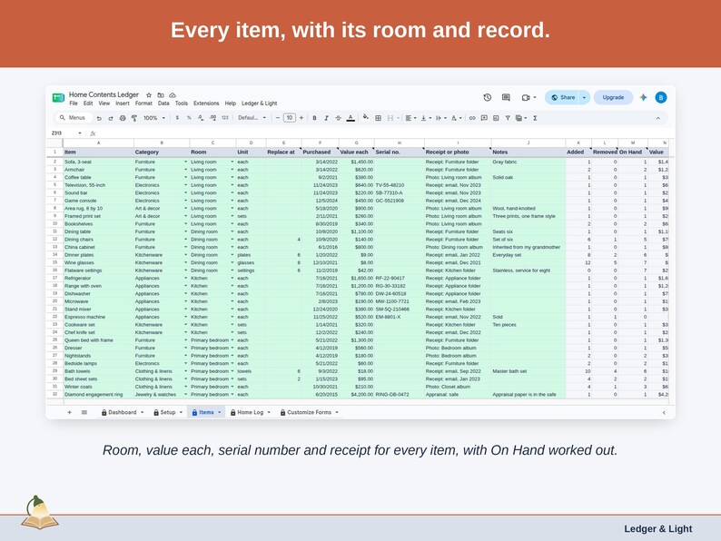721x541 pixels.
Task: Check the cloud document status icon
Action: [173, 95]
